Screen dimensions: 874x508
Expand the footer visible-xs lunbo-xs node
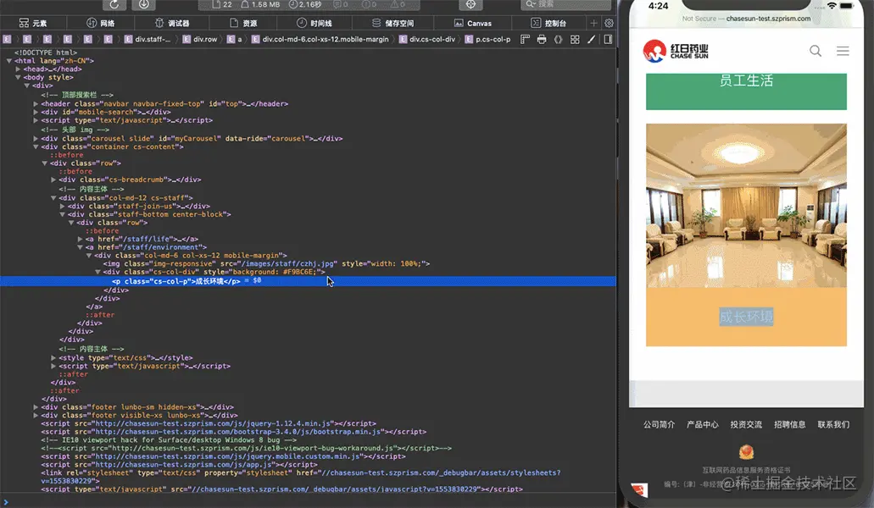(x=36, y=415)
